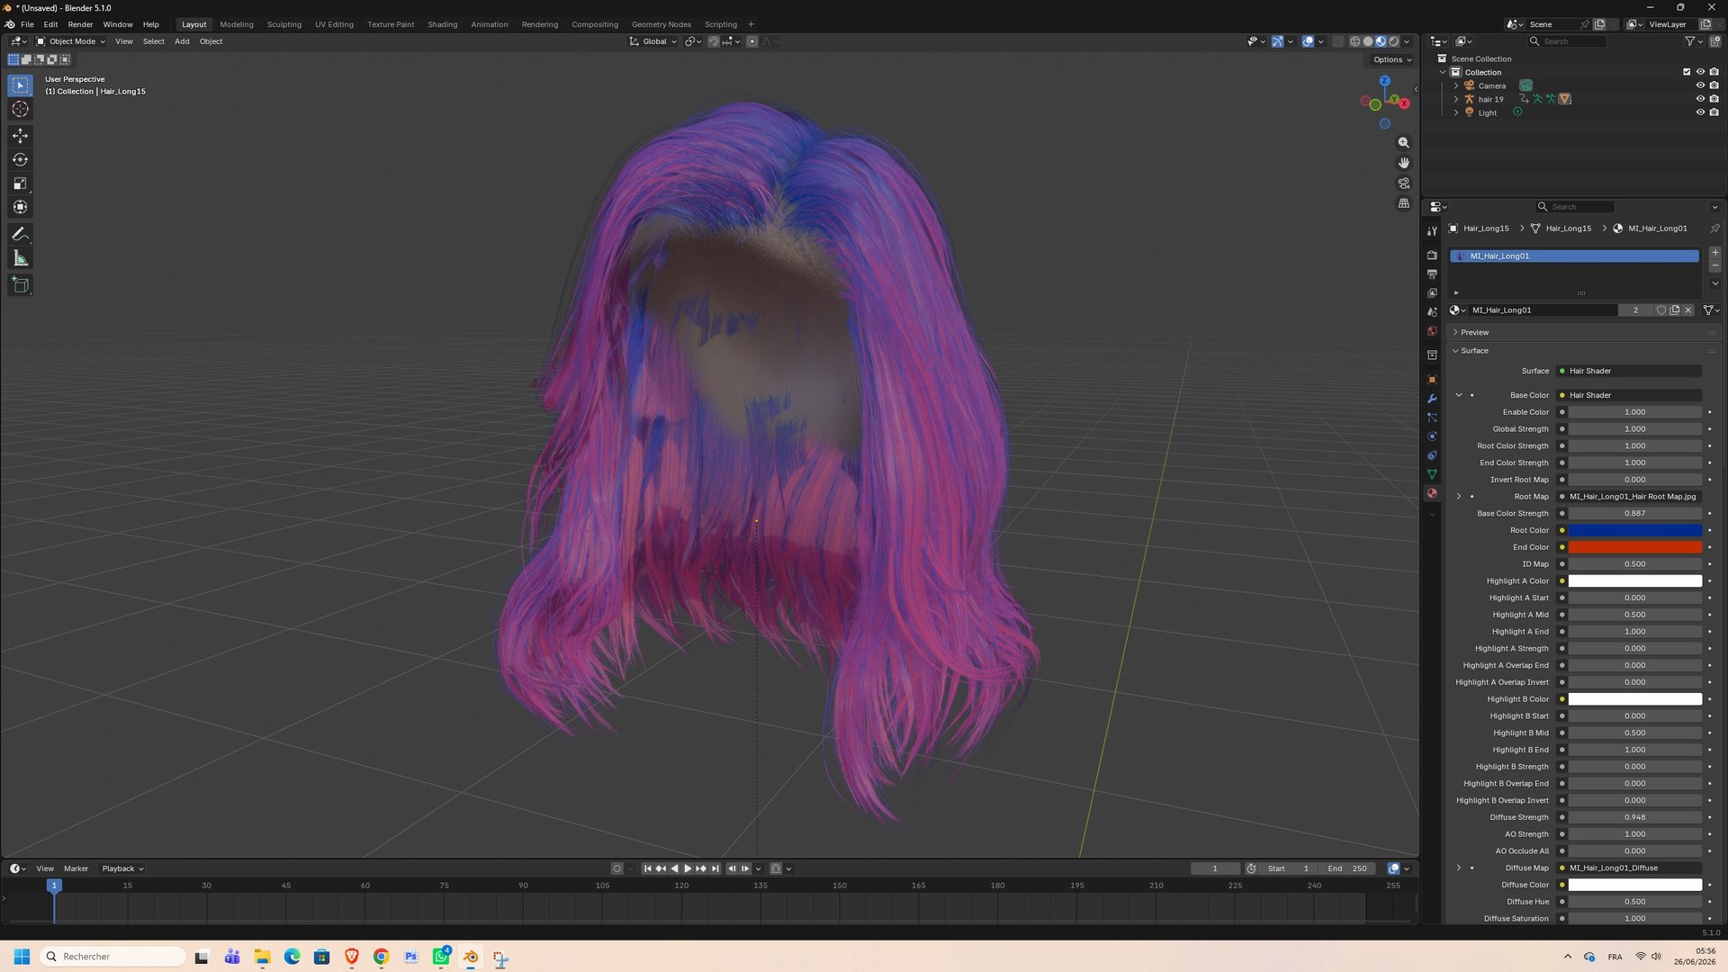Hide the hair 19 object in viewport
This screenshot has width=1728, height=972.
1700,99
